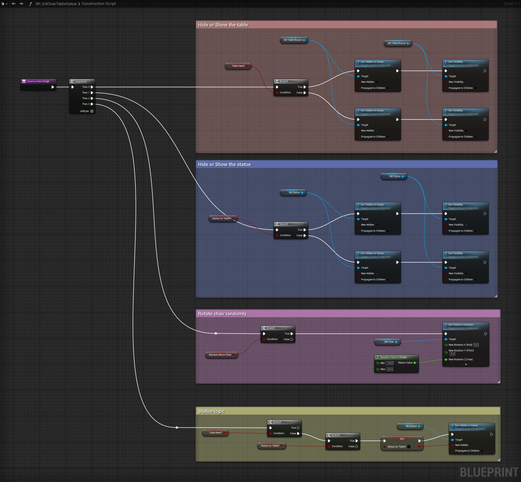Image resolution: width=521 pixels, height=482 pixels.
Task: Click the back navigation arrow
Action: click(14, 4)
